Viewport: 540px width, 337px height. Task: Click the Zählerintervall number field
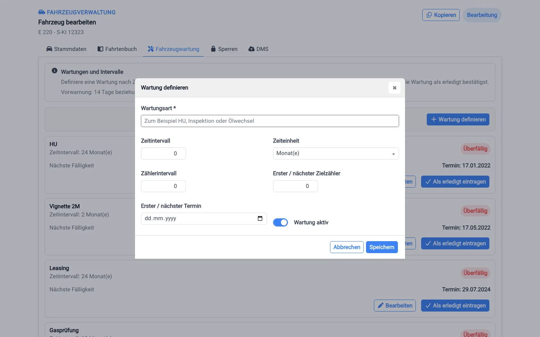(x=163, y=186)
